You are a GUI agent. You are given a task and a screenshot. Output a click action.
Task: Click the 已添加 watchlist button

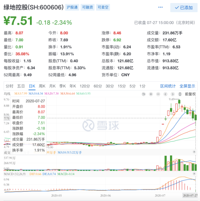[184, 8]
